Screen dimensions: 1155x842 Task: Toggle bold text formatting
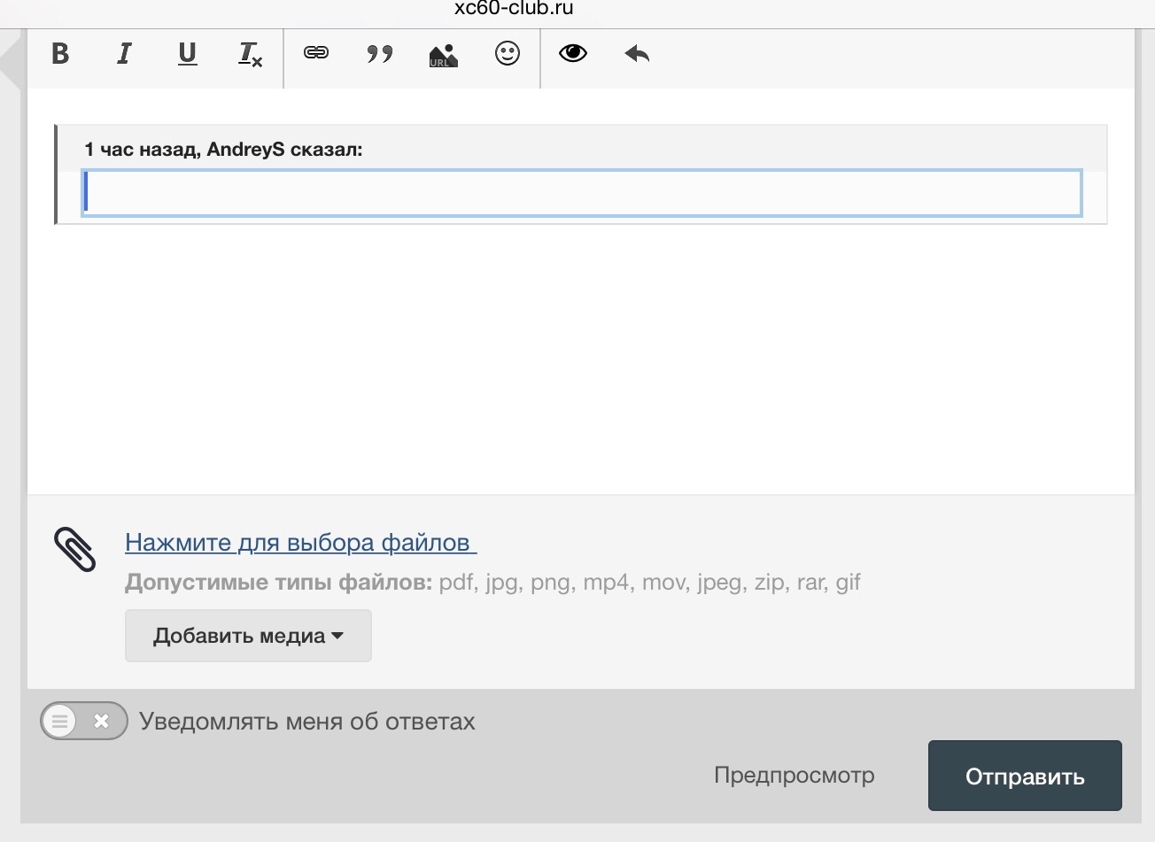tap(60, 54)
